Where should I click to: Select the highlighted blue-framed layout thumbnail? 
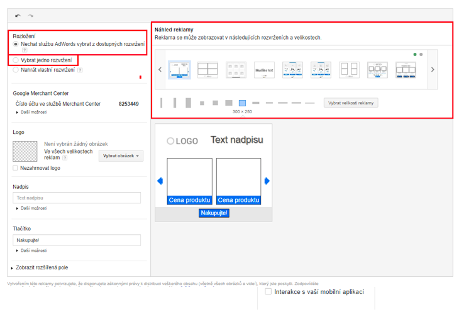coord(179,70)
